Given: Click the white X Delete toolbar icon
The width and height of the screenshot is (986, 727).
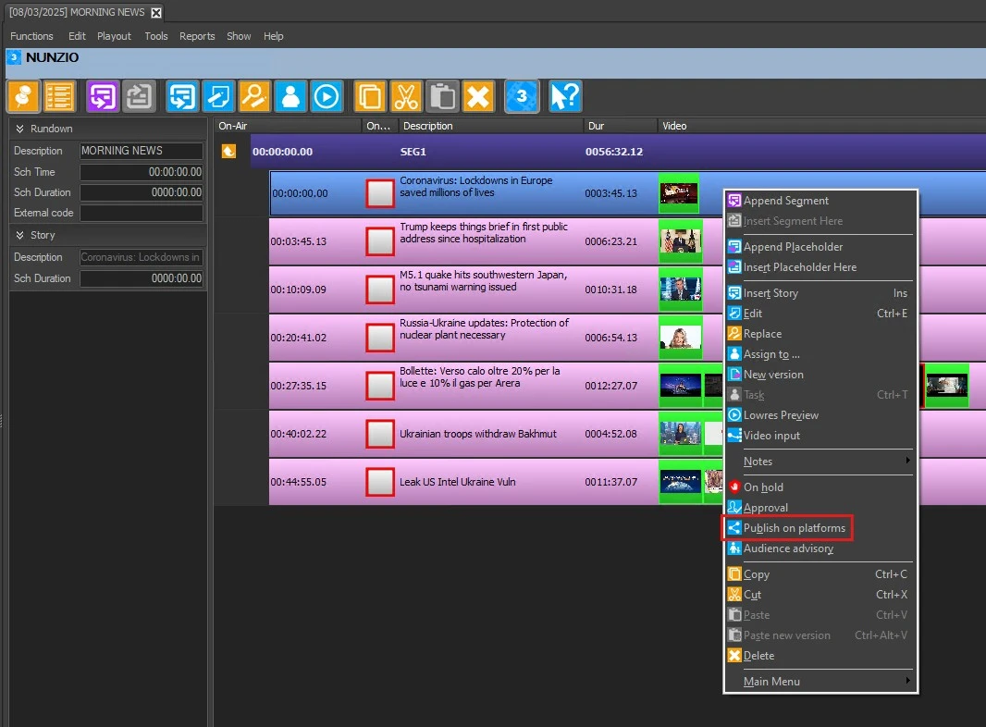Looking at the screenshot, I should click(477, 96).
